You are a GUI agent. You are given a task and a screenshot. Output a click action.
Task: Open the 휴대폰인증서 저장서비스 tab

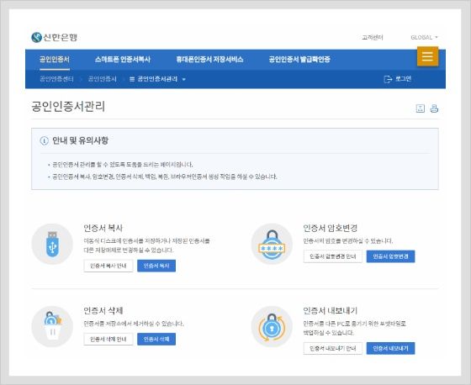click(x=209, y=59)
